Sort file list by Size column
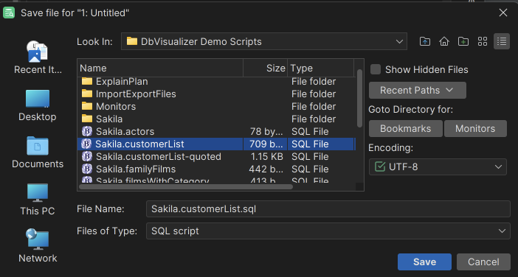 [x=266, y=69]
